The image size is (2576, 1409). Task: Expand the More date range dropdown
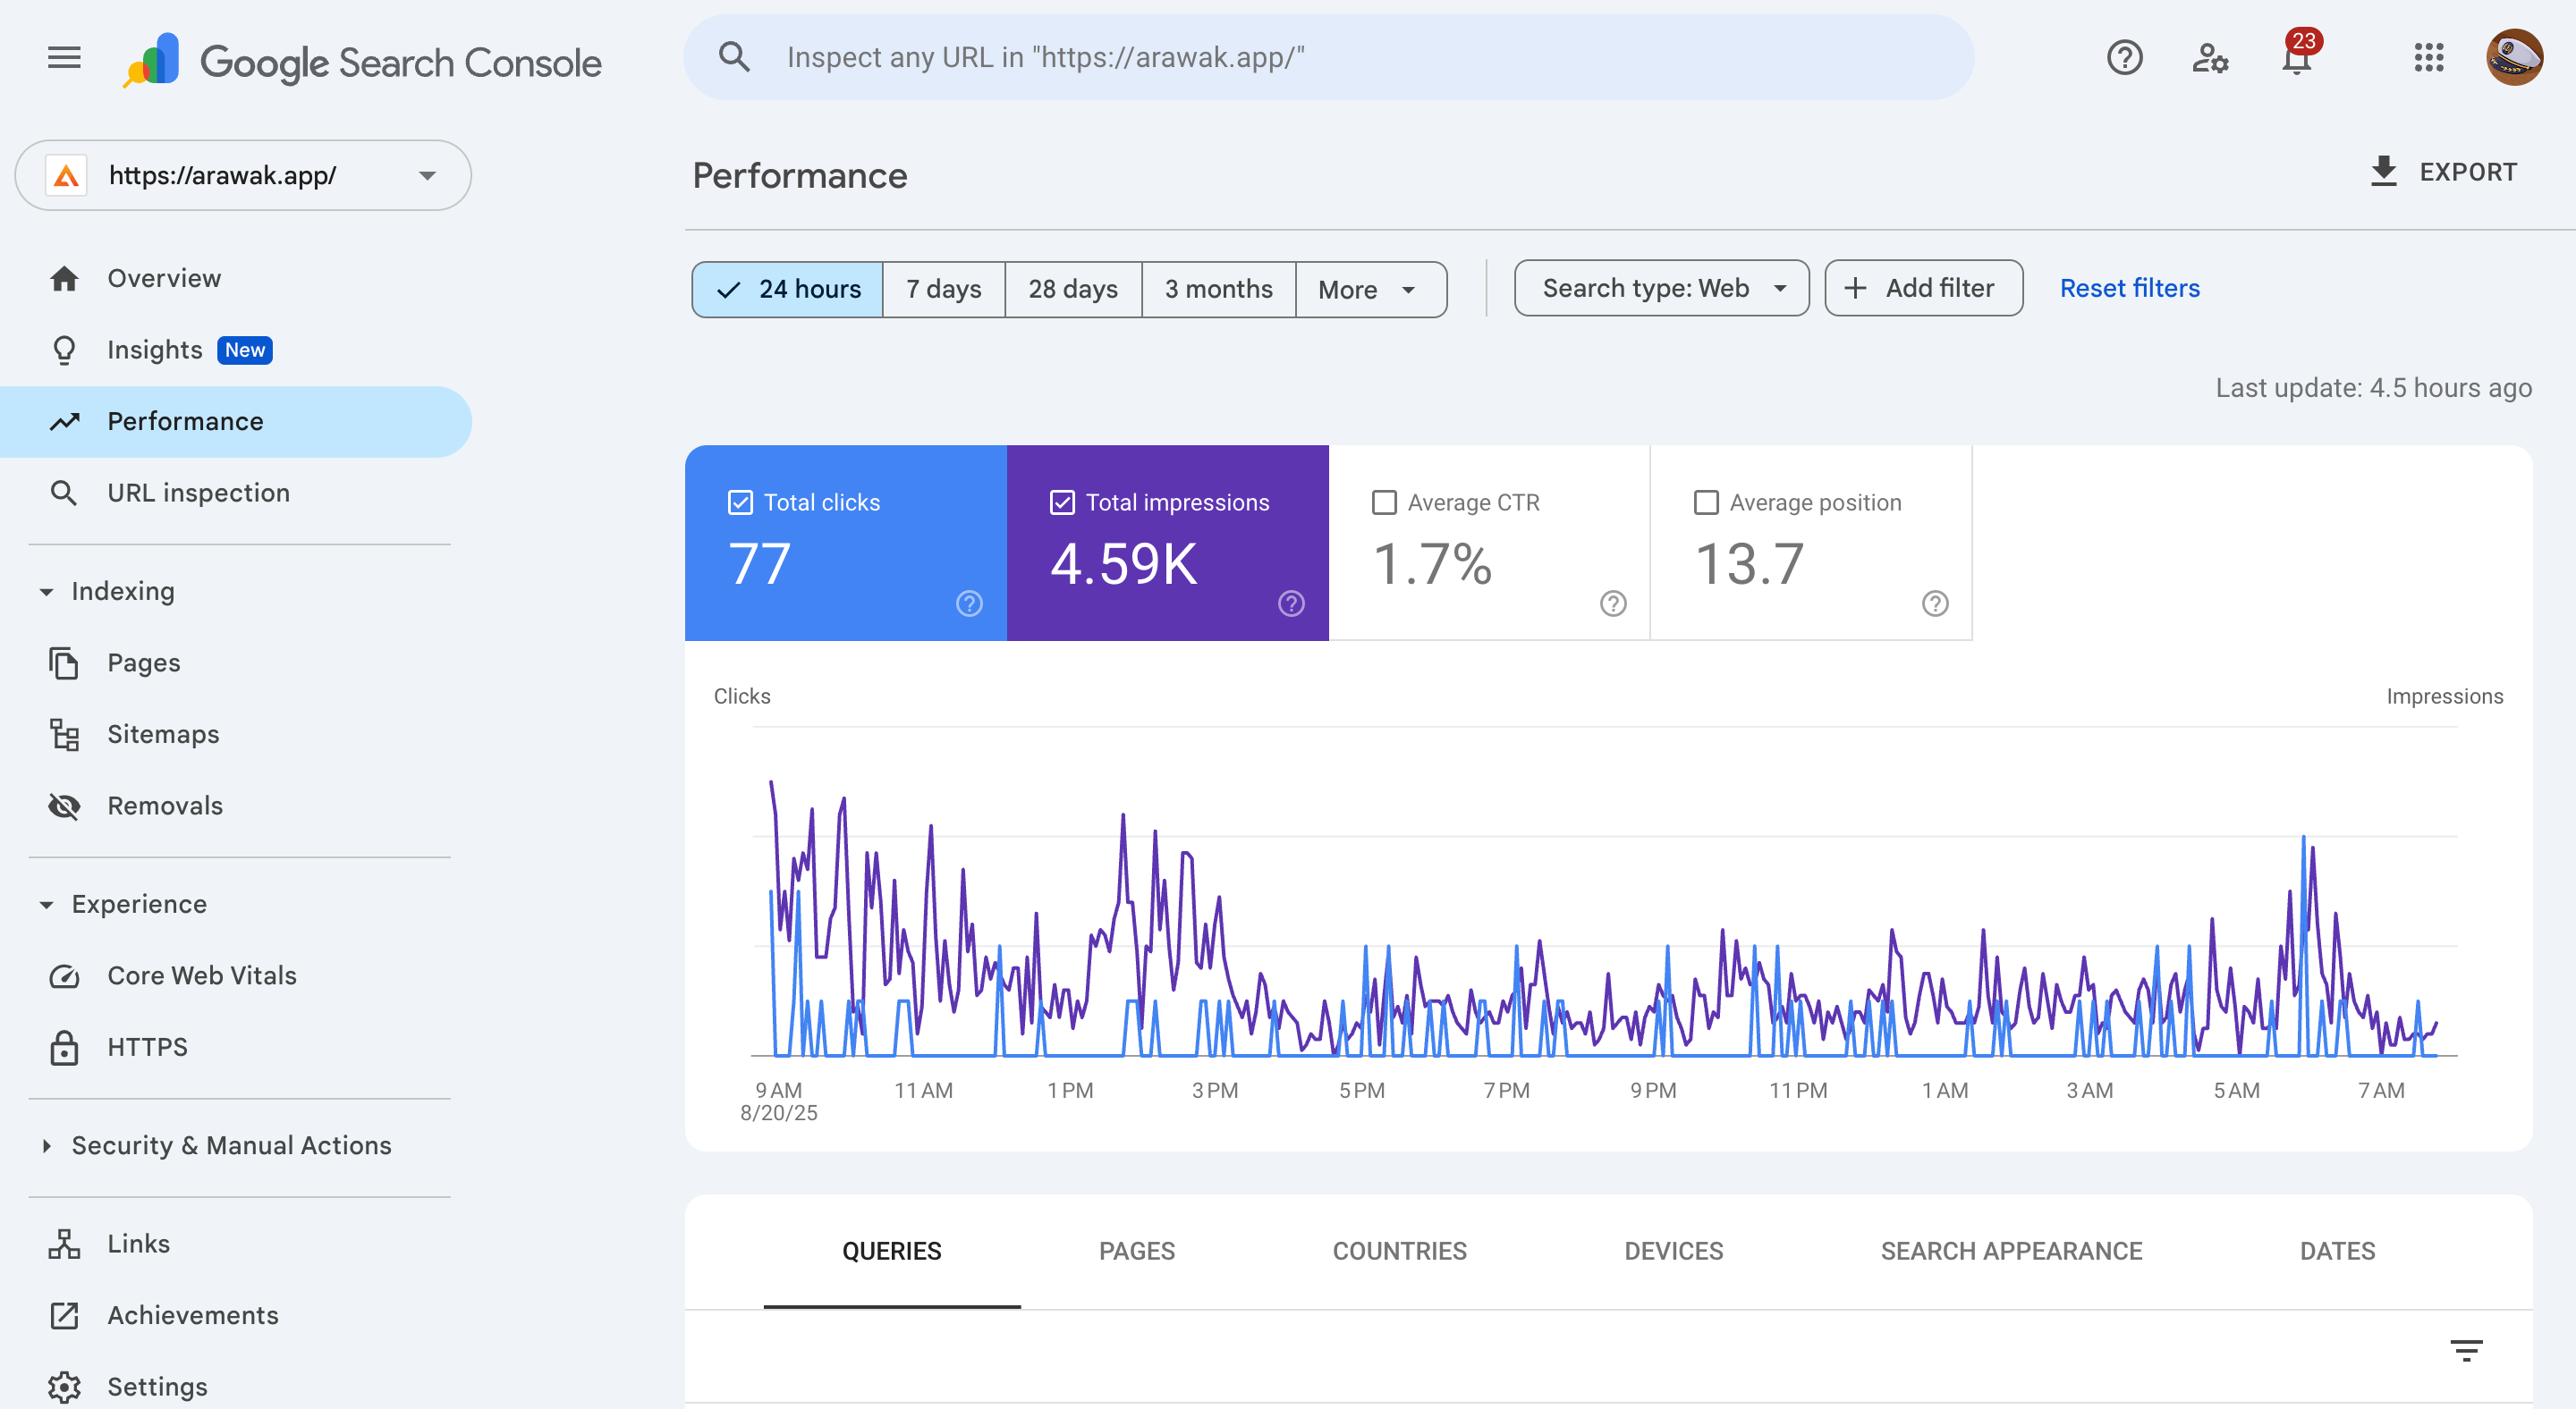(1369, 290)
